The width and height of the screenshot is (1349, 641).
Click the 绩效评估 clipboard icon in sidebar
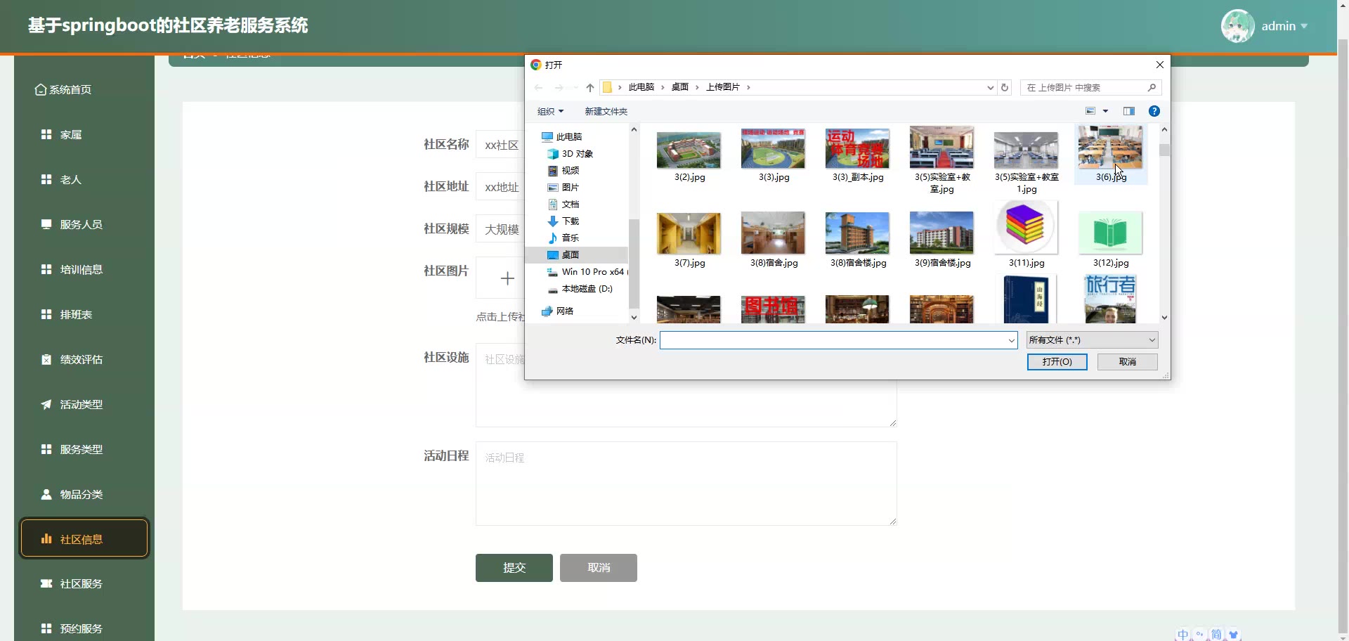(x=46, y=359)
